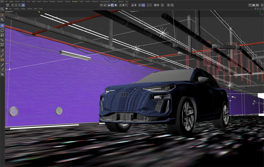Expand the selection cursor gear tool group
Screen dimensions: 264x167
2,20
